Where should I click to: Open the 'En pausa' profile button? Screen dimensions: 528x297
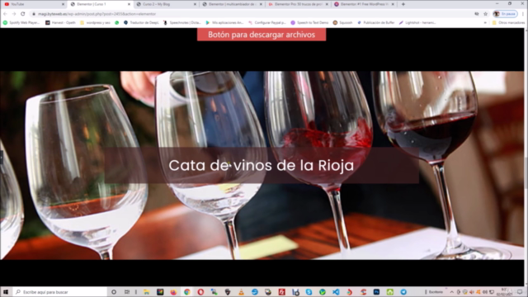point(505,14)
